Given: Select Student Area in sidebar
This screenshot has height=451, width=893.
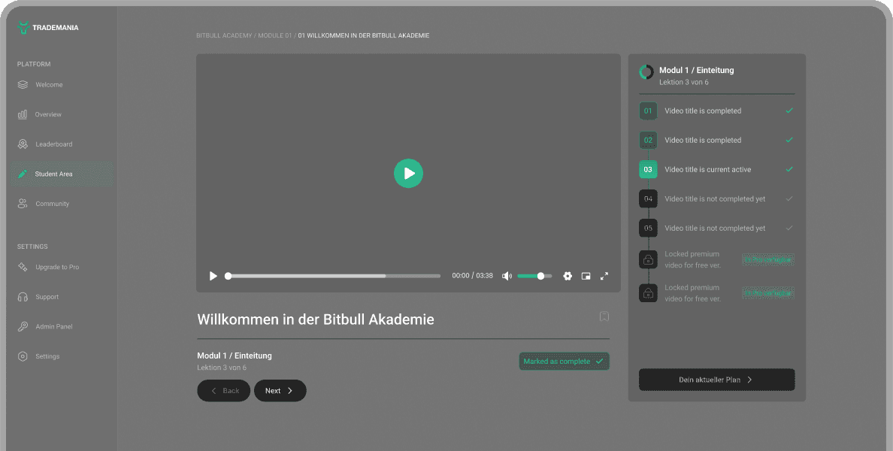Looking at the screenshot, I should 62,174.
